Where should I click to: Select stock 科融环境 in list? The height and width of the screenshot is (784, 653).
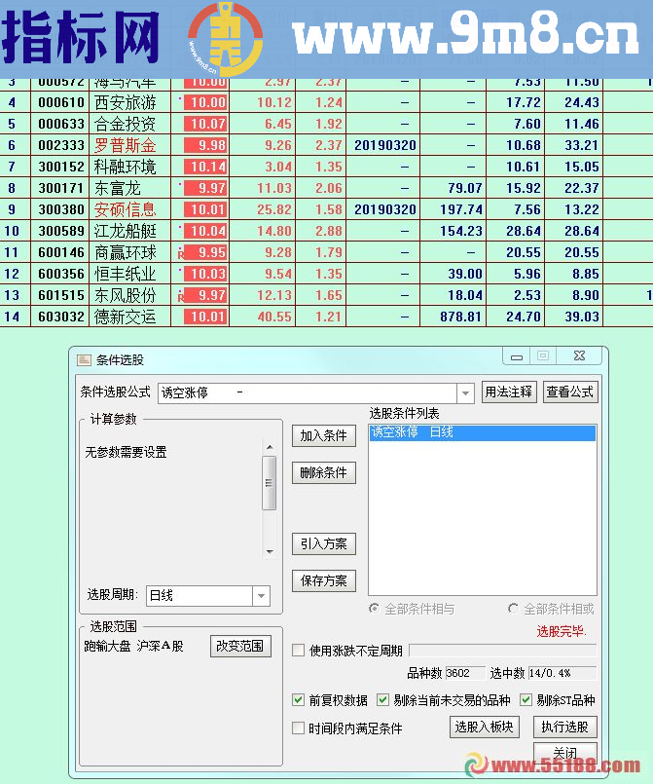click(126, 167)
